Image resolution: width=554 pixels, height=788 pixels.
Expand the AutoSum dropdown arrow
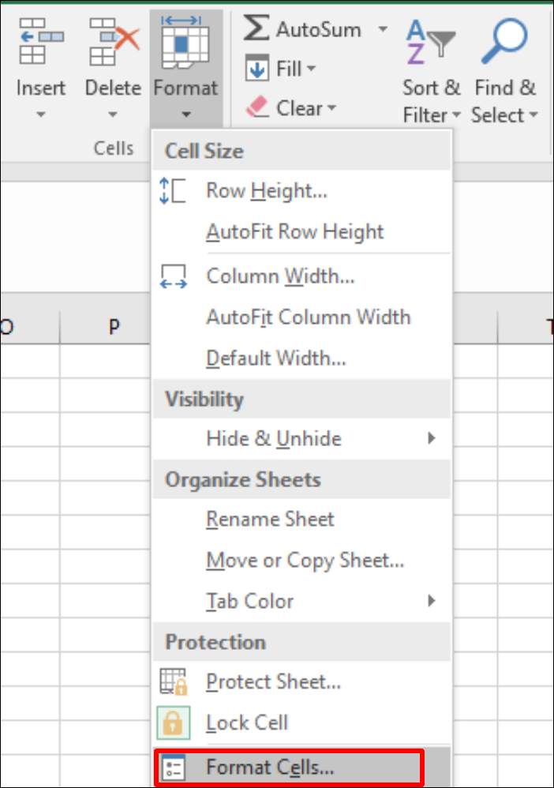tap(383, 30)
